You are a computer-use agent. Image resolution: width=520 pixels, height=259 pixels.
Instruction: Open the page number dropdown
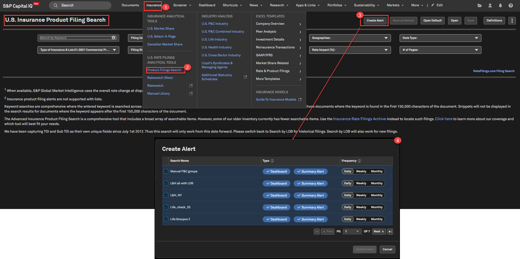click(352, 232)
